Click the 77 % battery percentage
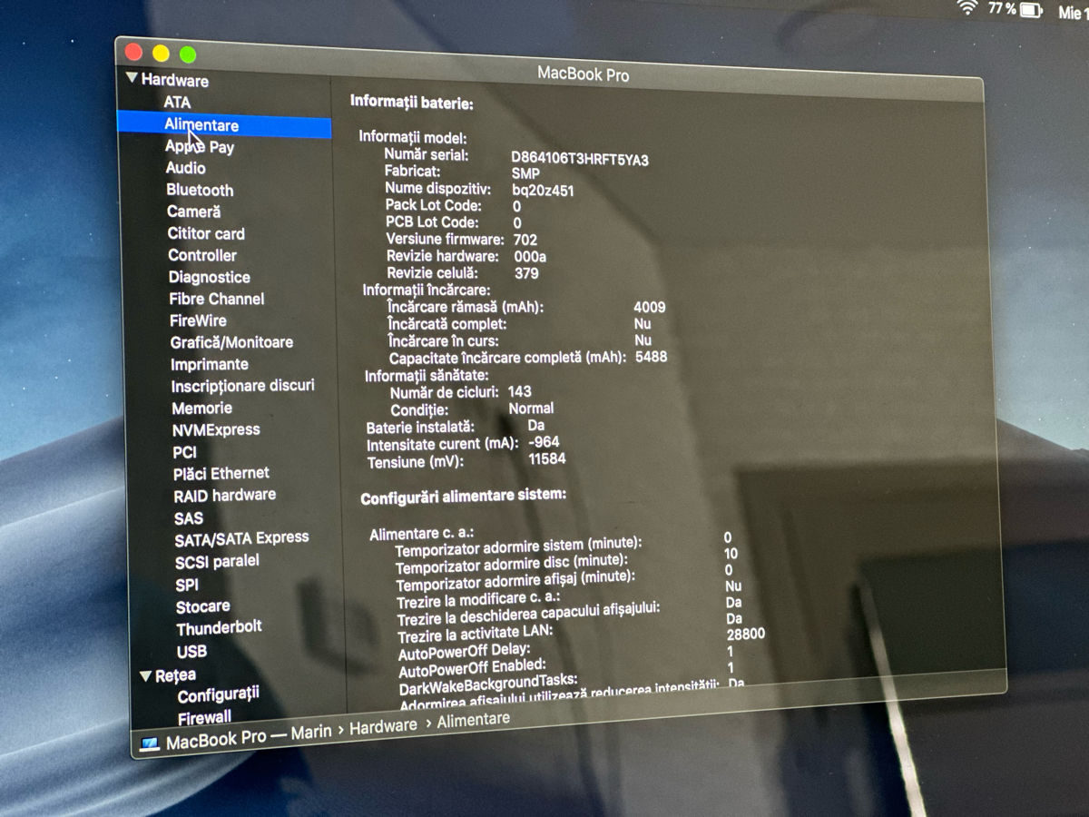The width and height of the screenshot is (1089, 817). coord(1002,9)
